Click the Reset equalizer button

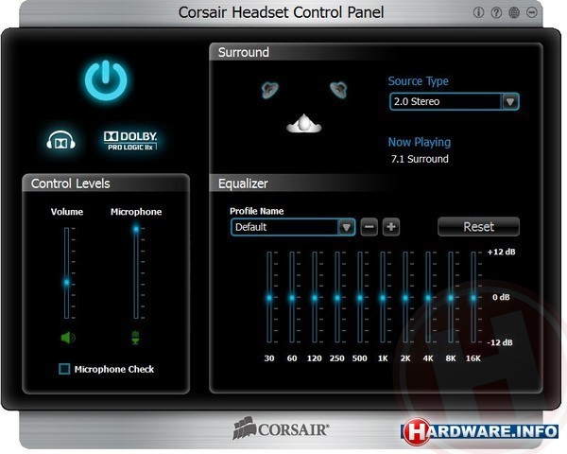(478, 227)
